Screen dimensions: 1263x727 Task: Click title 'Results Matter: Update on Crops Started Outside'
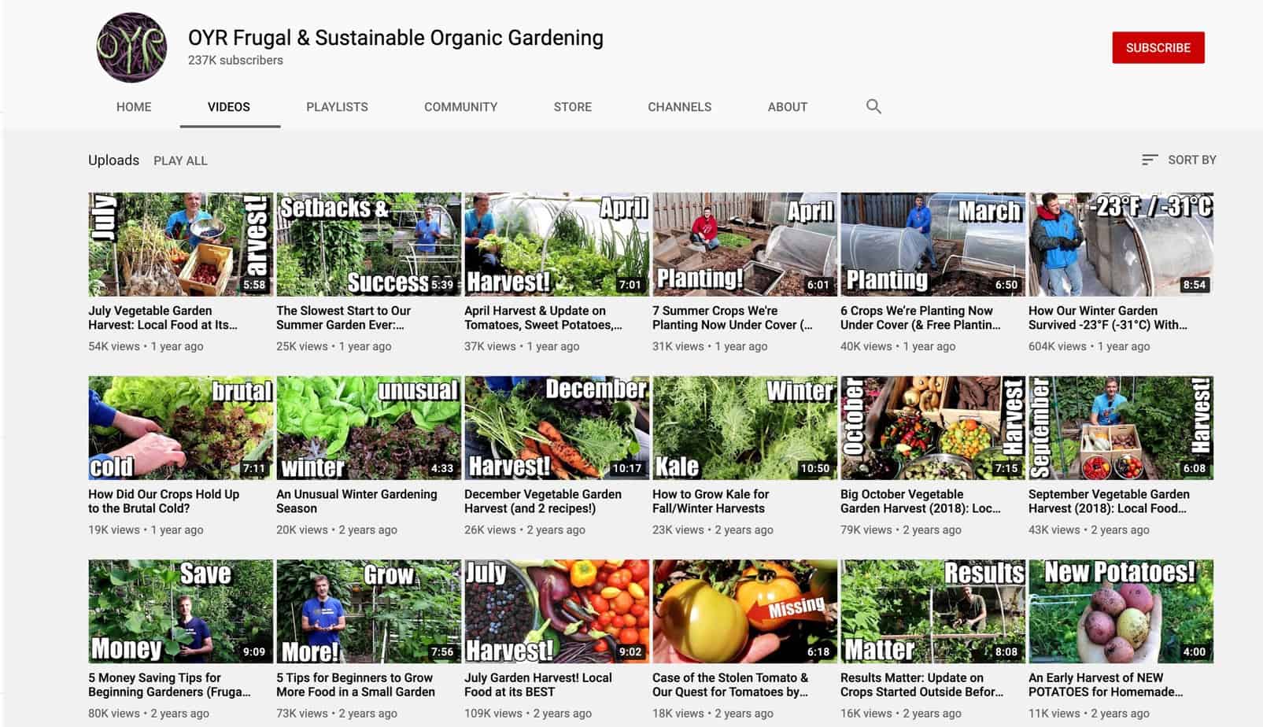(921, 685)
